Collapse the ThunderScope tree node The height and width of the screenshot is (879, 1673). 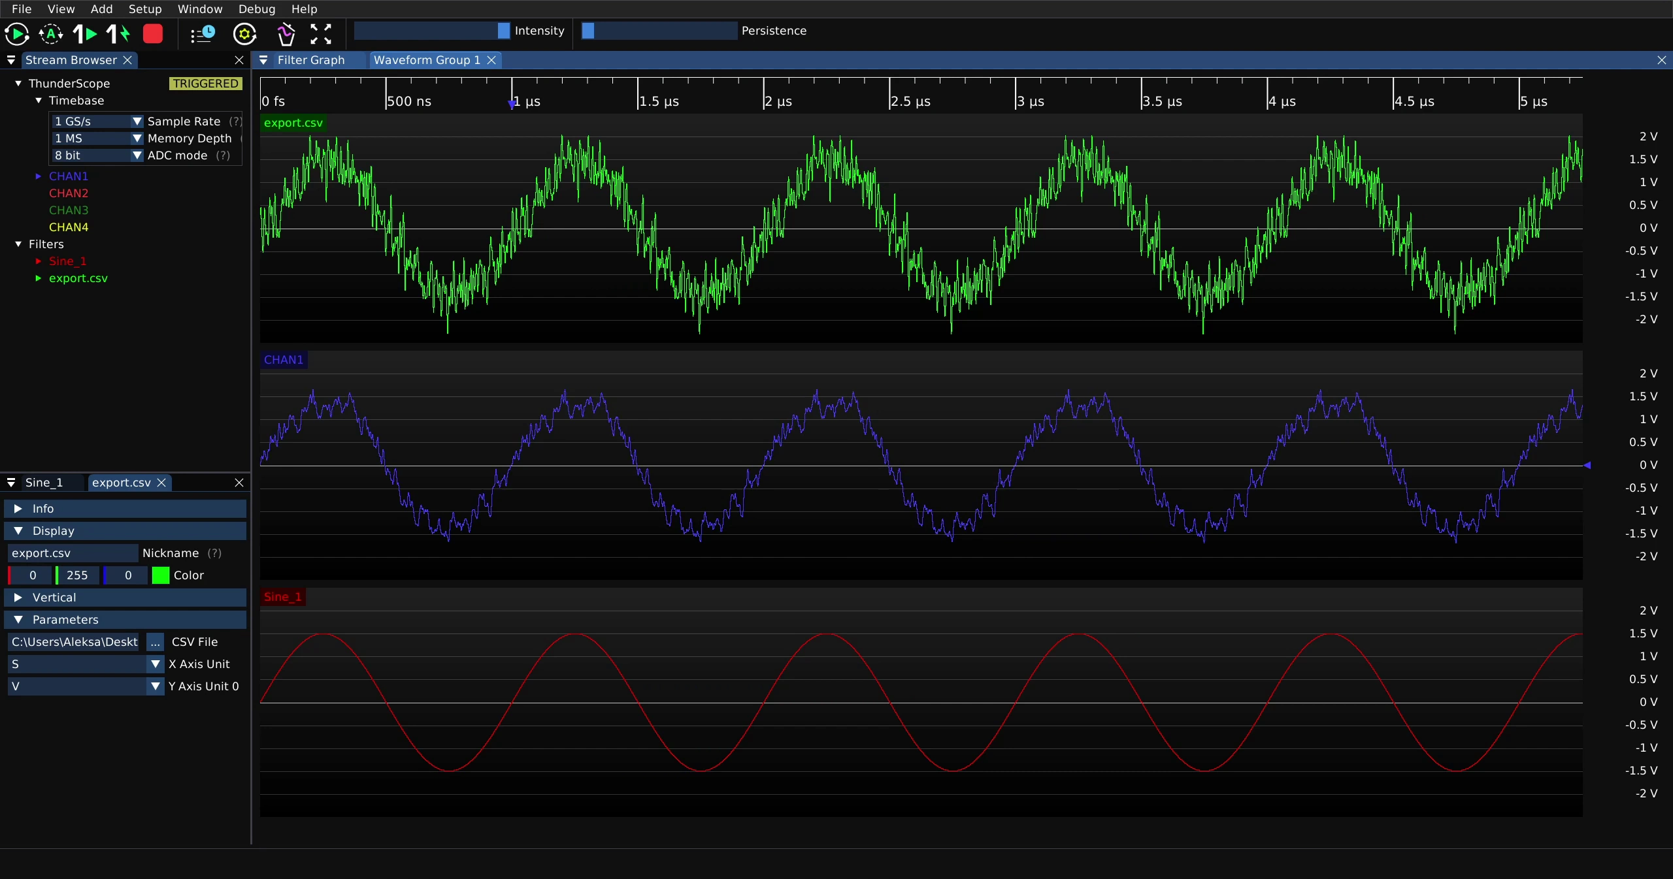[18, 84]
